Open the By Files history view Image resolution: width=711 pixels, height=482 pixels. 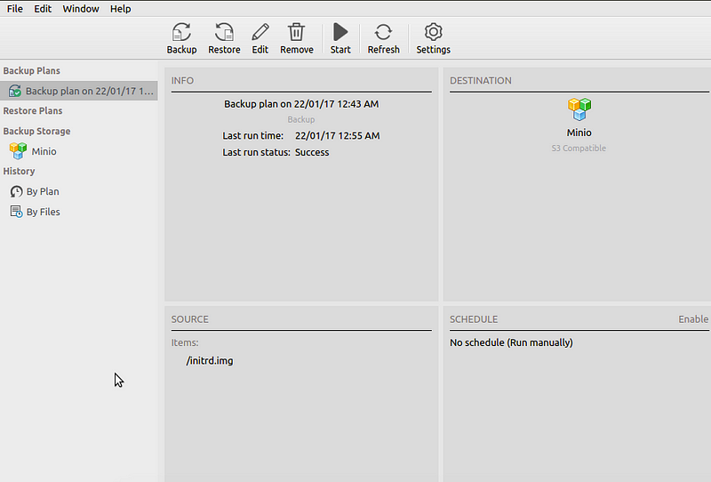[43, 212]
